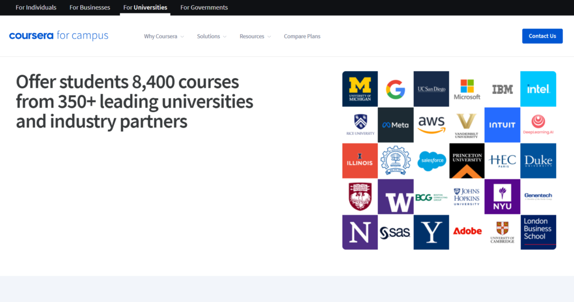Click the Google logo tile
The width and height of the screenshot is (574, 302).
395,89
